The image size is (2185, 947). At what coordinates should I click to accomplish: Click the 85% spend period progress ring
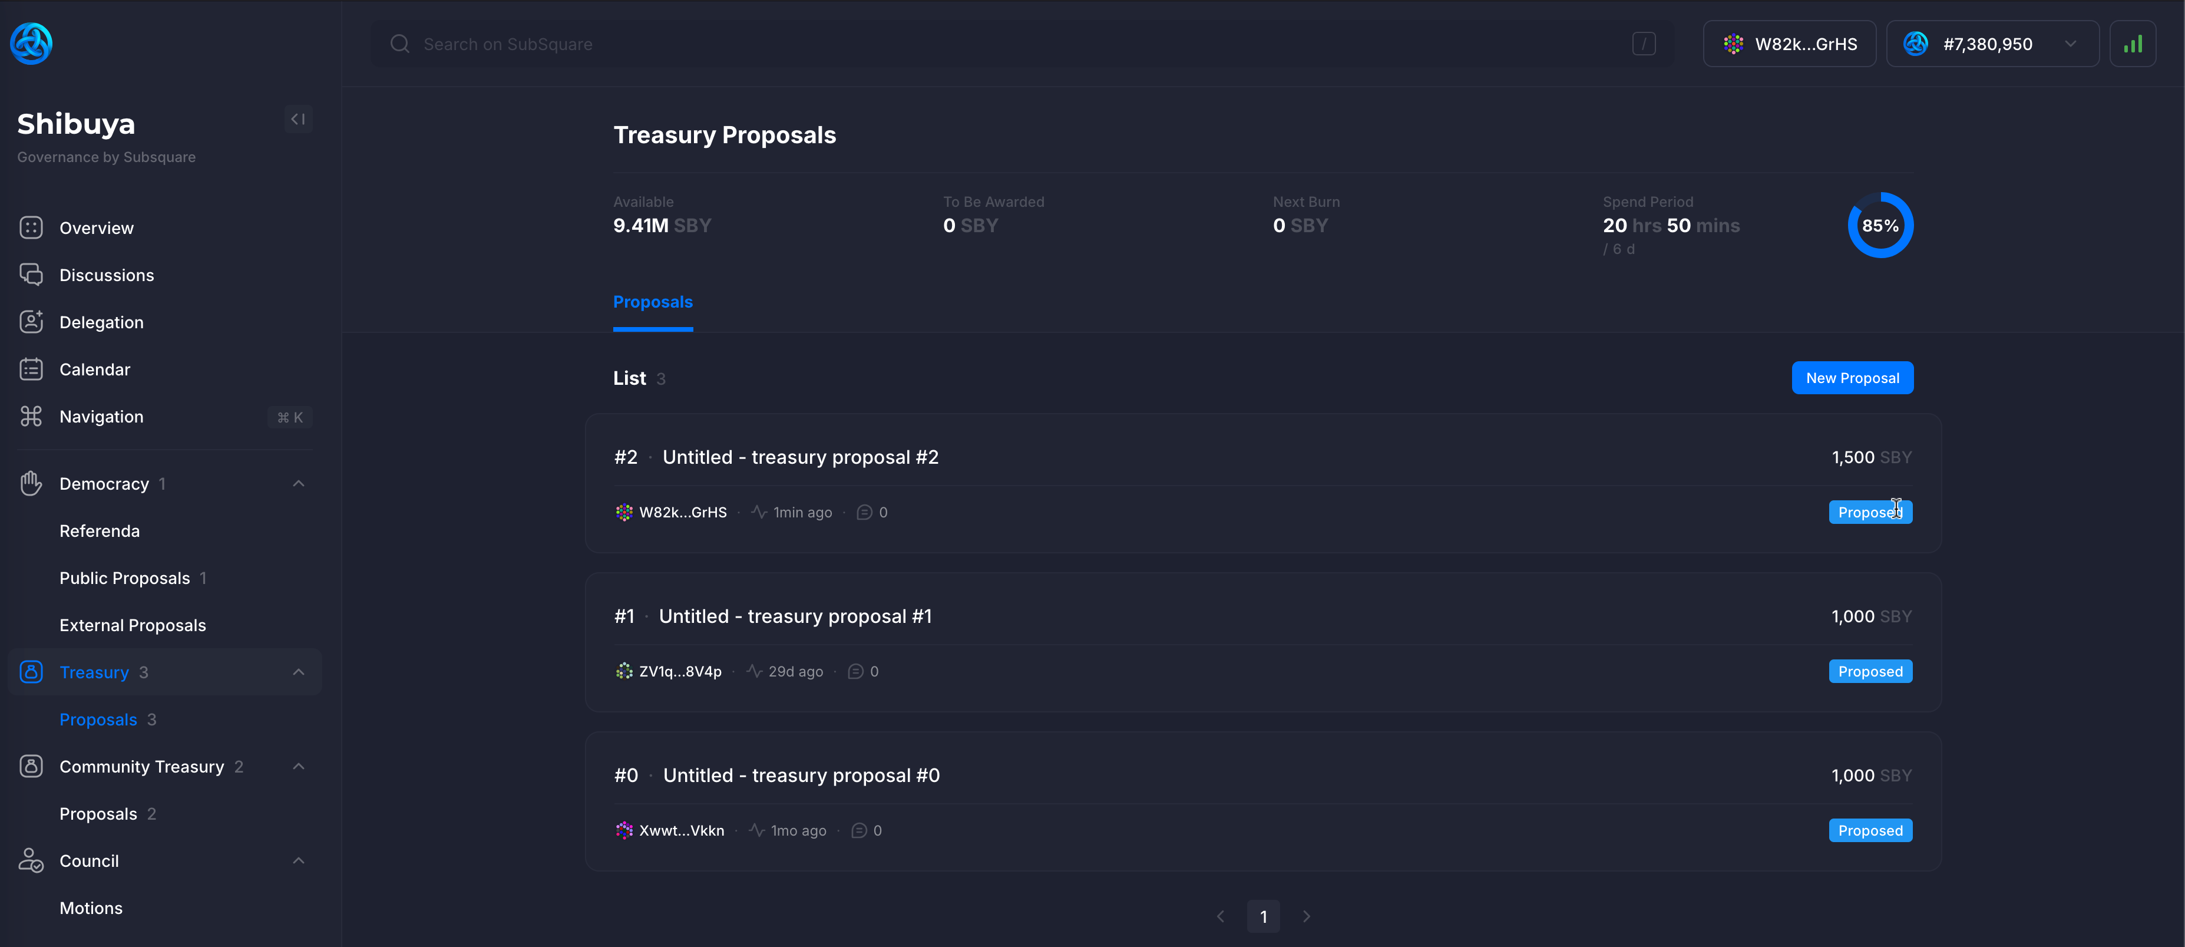point(1880,225)
